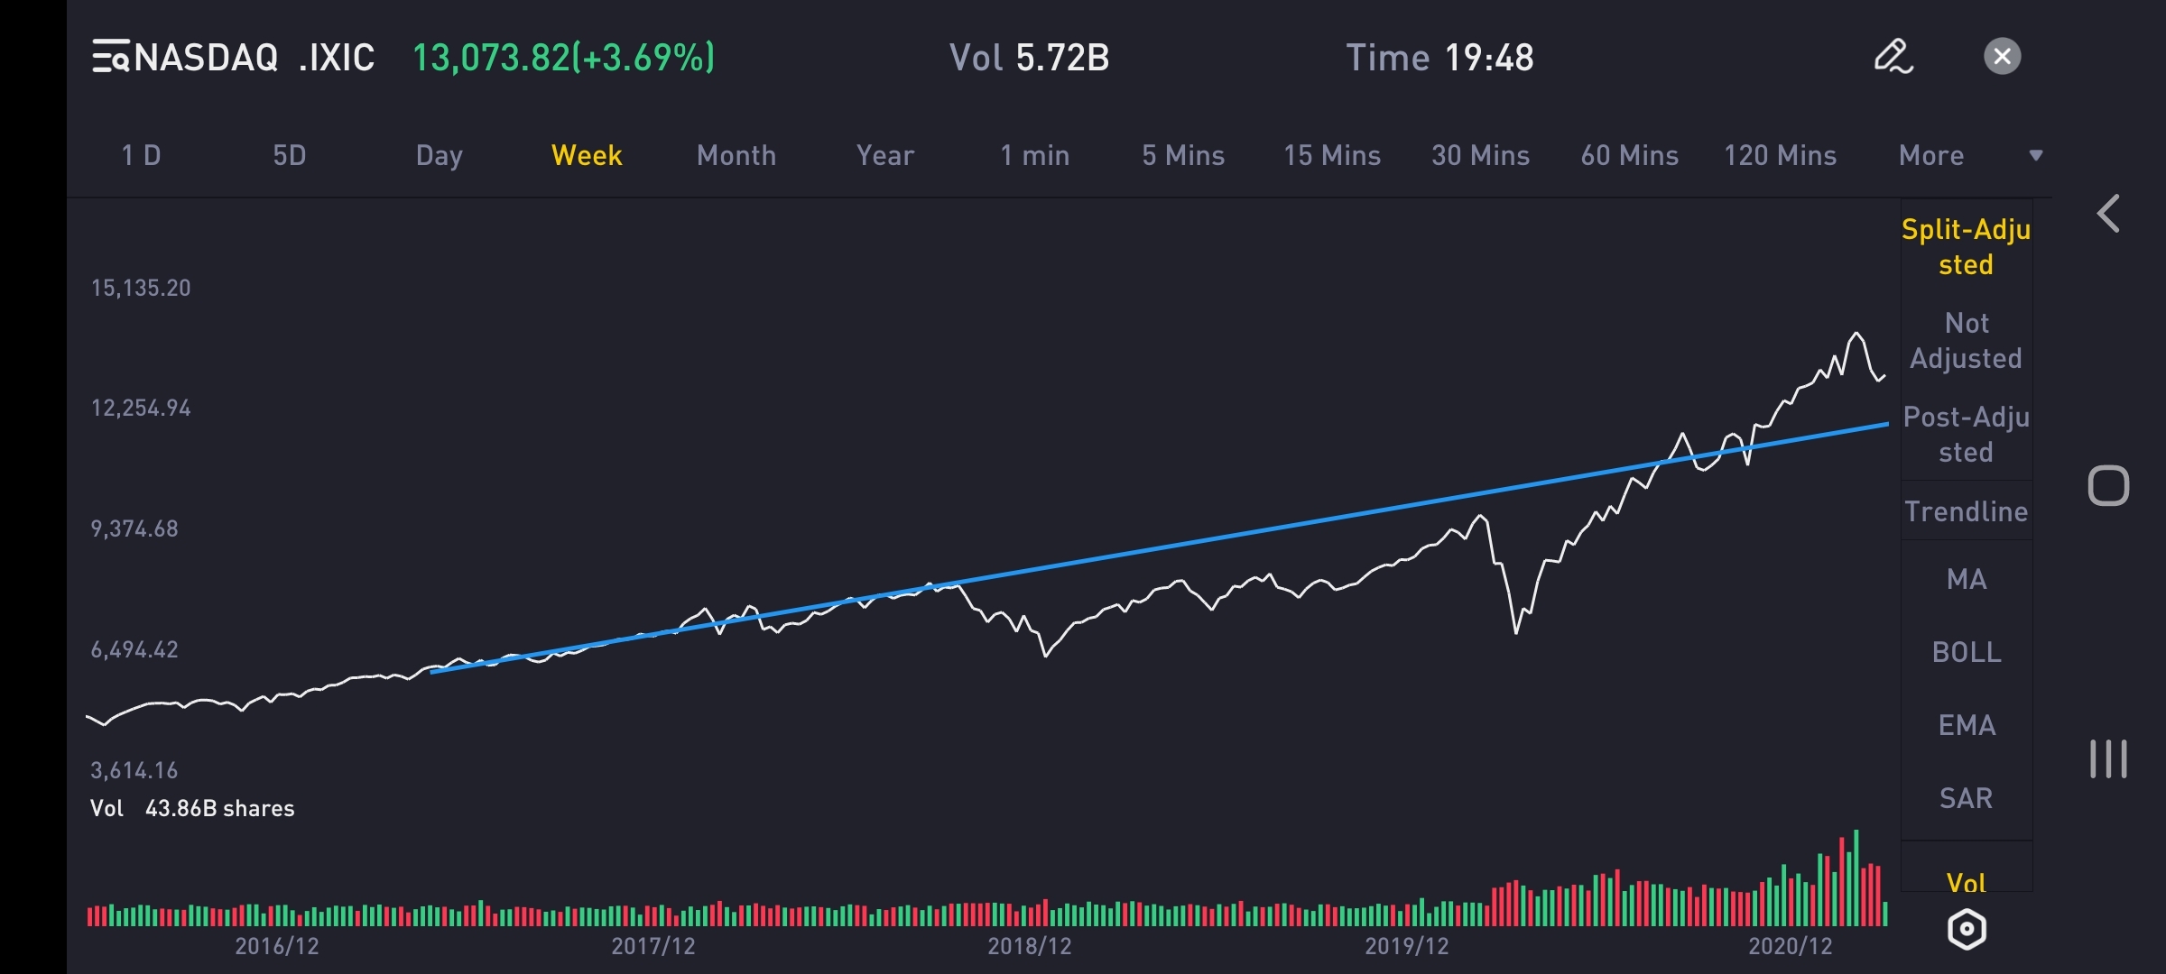The height and width of the screenshot is (974, 2166).
Task: Switch to the 120 Mins interval
Action: 1781,155
